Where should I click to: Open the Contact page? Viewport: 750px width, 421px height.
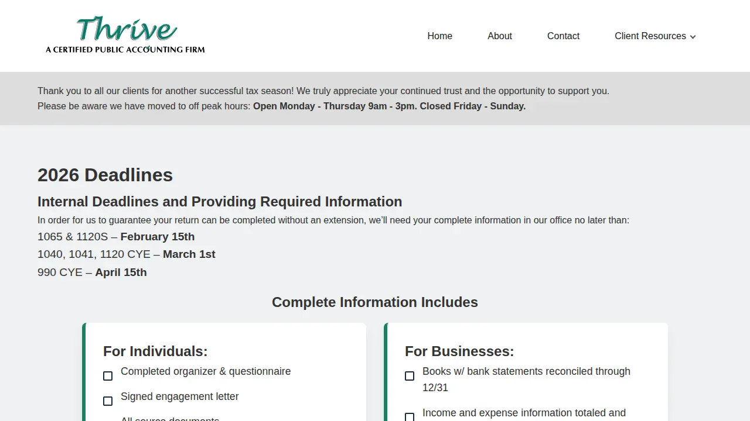click(563, 36)
